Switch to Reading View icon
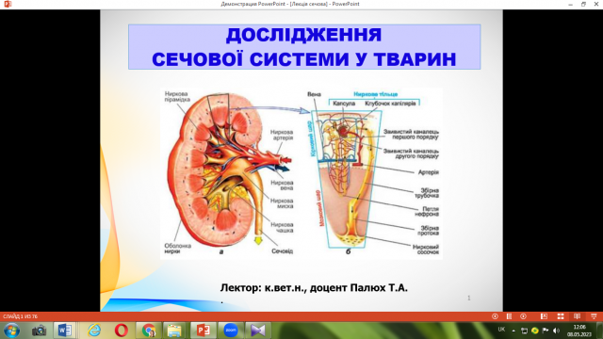 tap(577, 316)
